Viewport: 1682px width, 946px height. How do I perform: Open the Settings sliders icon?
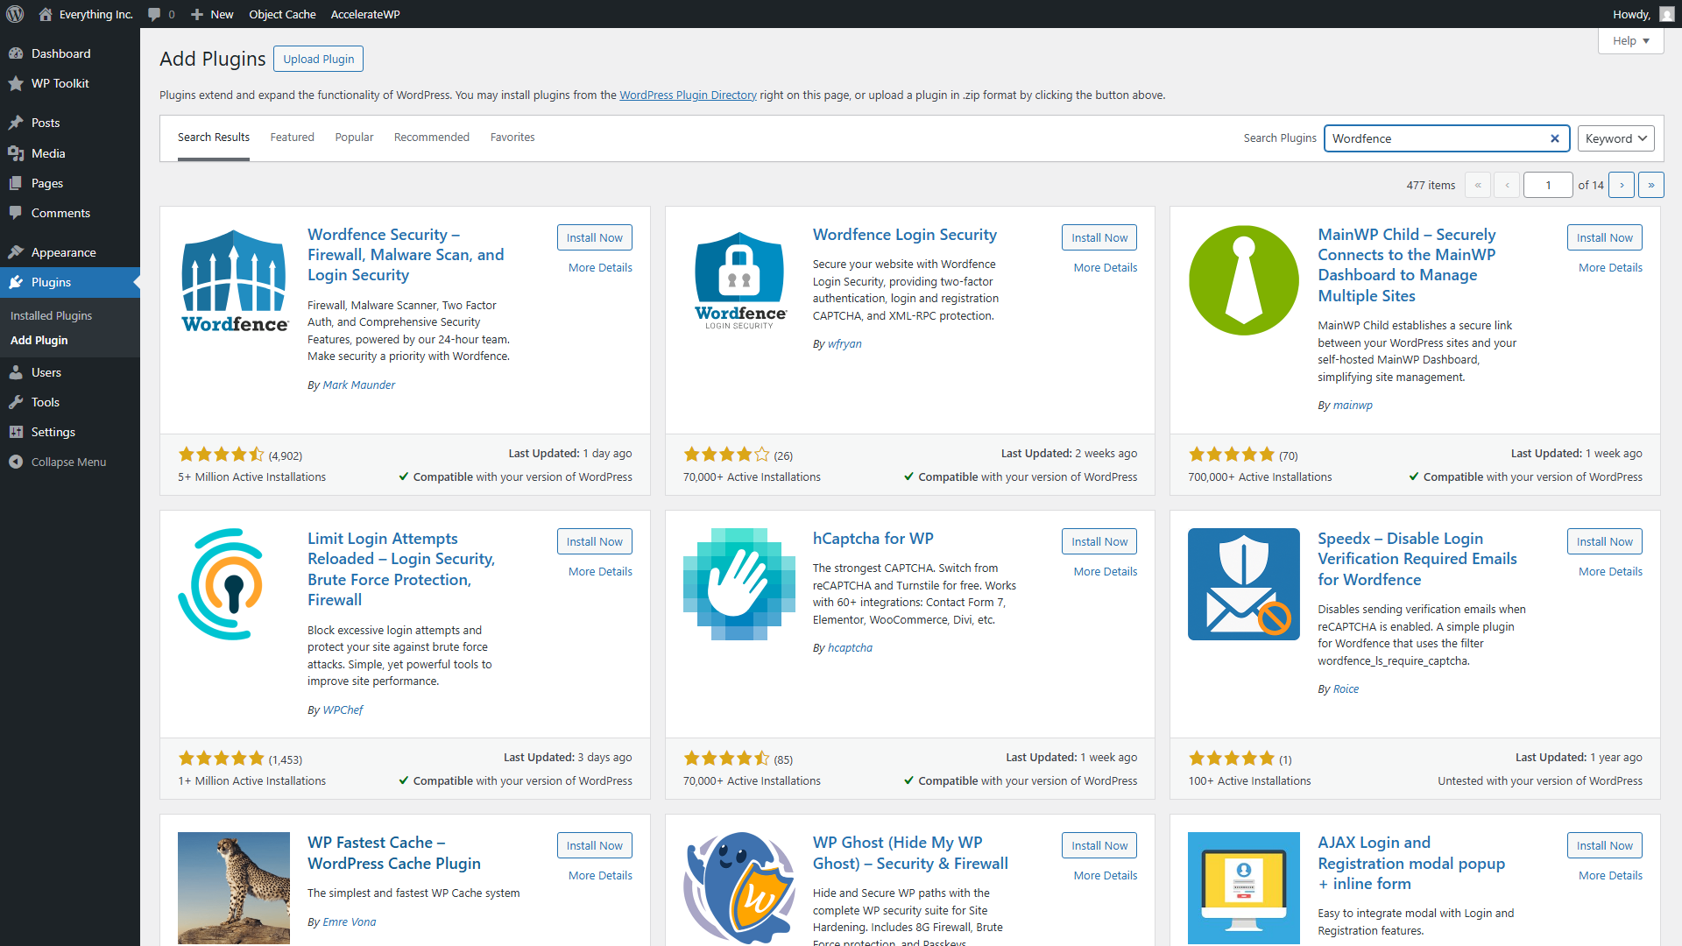coord(16,432)
